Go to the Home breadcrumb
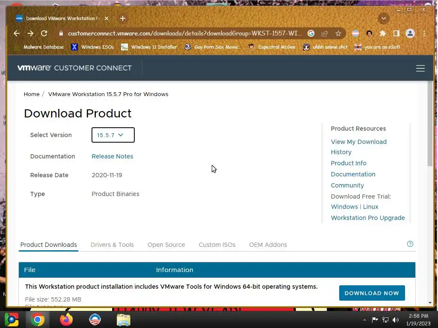Screen dimensions: 438x328 point(32,94)
